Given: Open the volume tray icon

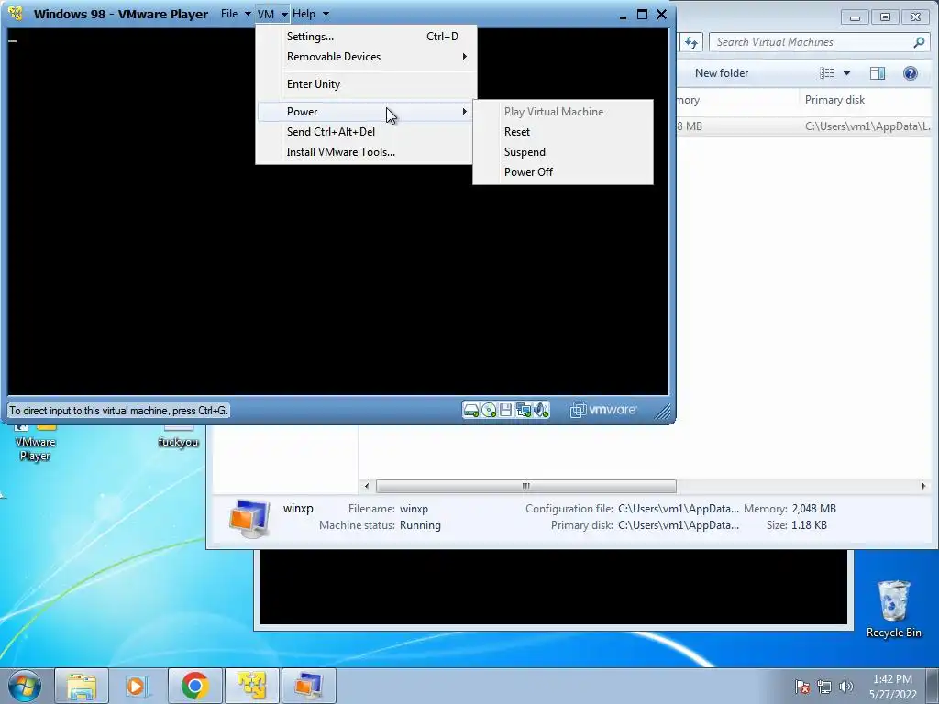Looking at the screenshot, I should 846,687.
